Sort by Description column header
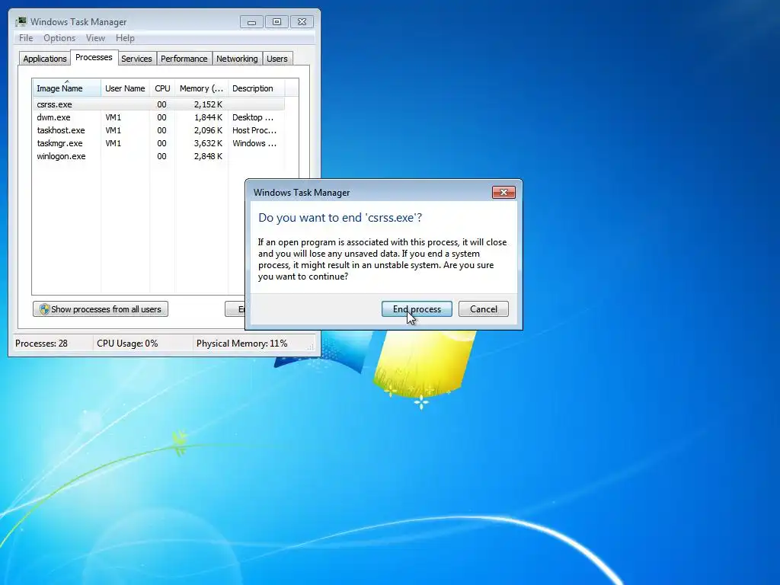The width and height of the screenshot is (780, 585). [256, 88]
